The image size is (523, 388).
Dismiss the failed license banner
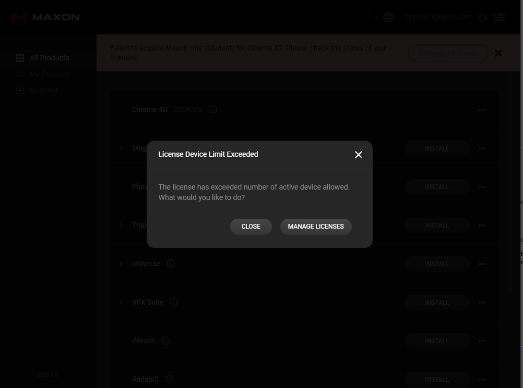498,53
